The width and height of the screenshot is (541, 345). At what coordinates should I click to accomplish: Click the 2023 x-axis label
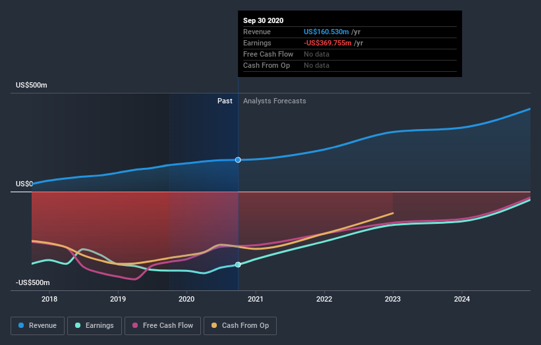point(393,299)
